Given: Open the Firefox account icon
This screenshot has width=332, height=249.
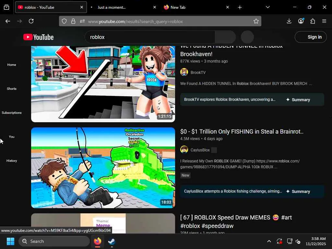Looking at the screenshot, I should pos(301,21).
